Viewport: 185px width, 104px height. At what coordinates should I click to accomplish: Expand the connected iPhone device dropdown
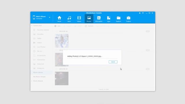tap(50, 17)
